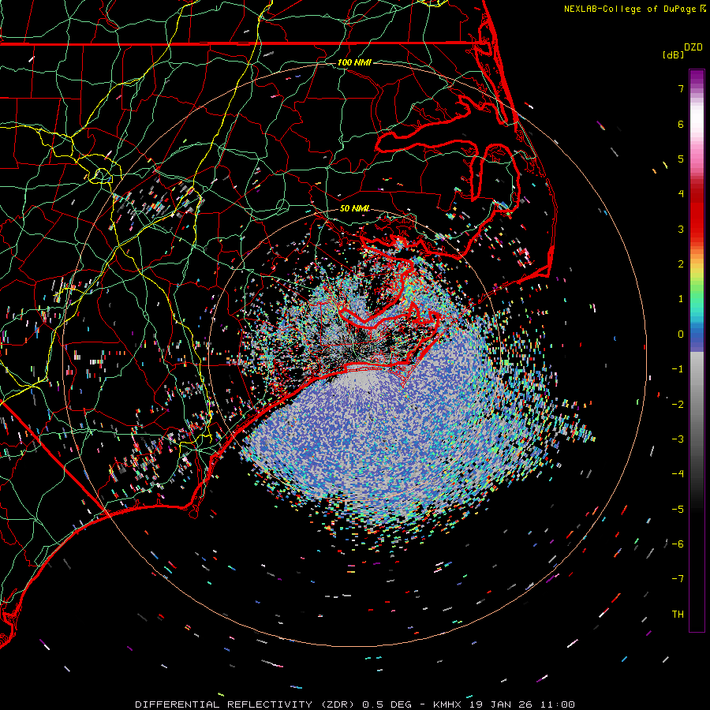Viewport: 710px width, 710px height.
Task: Click the legend value -5
Action: [x=678, y=510]
